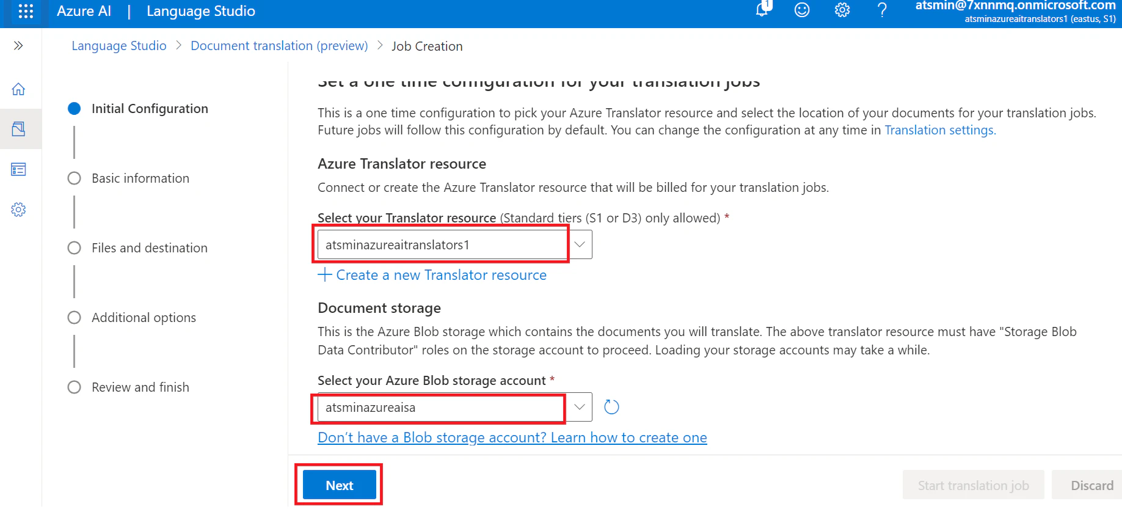Click the Azure AI title
This screenshot has width=1122, height=509.
pos(84,11)
